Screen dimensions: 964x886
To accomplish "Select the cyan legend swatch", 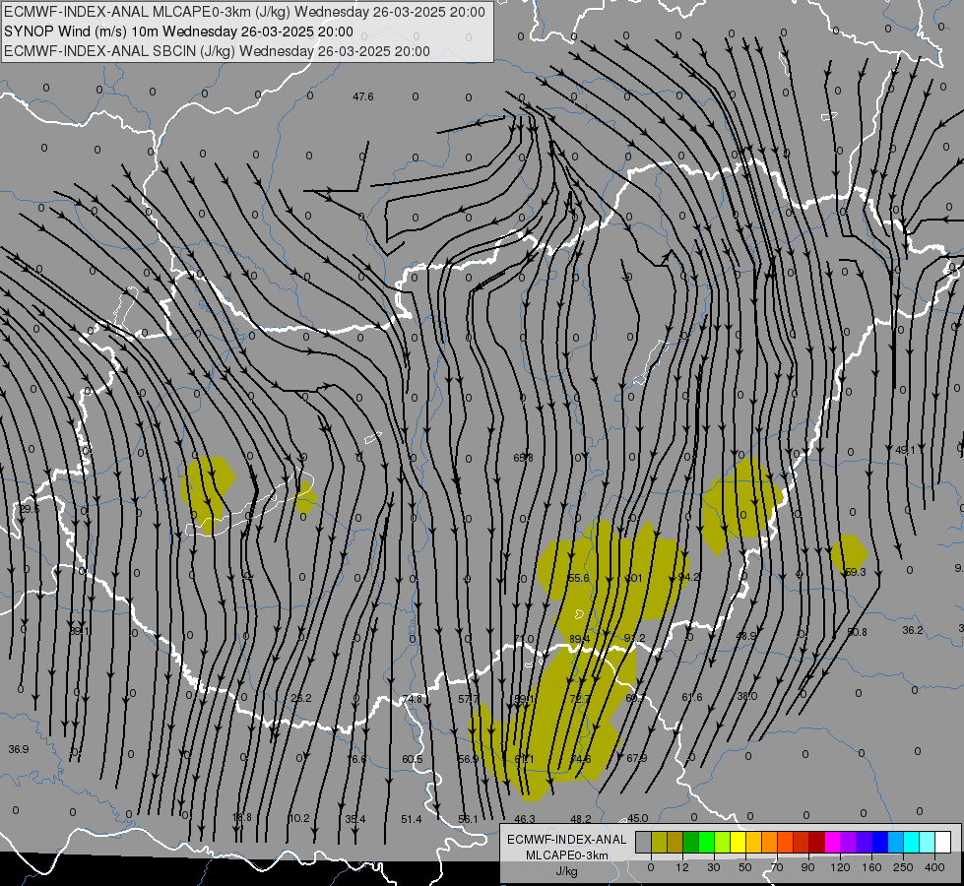I will [911, 842].
